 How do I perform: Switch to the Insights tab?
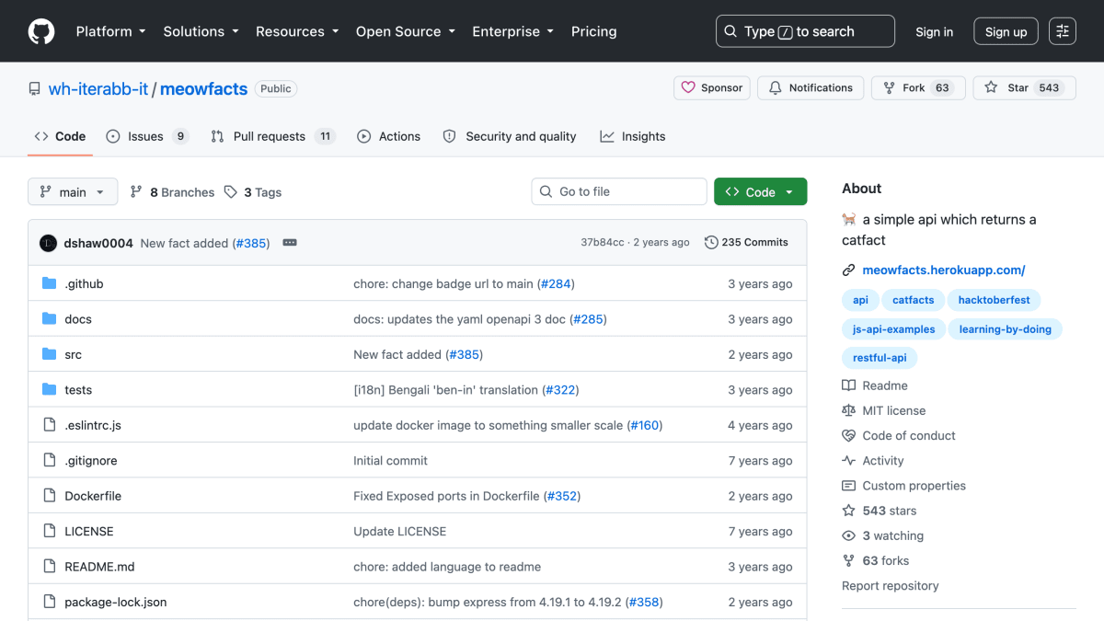633,136
